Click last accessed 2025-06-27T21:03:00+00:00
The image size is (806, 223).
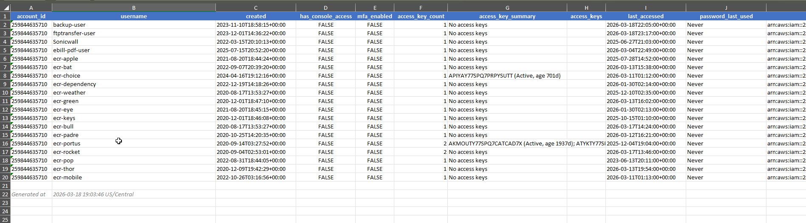coord(646,42)
